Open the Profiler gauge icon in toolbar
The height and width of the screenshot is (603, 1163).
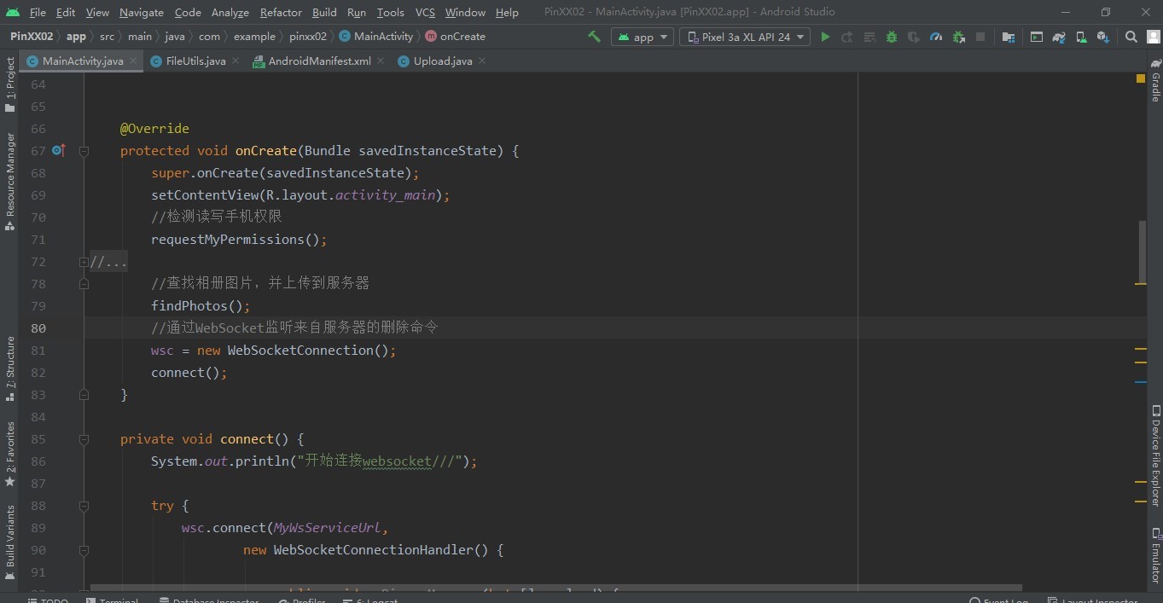[x=936, y=37]
